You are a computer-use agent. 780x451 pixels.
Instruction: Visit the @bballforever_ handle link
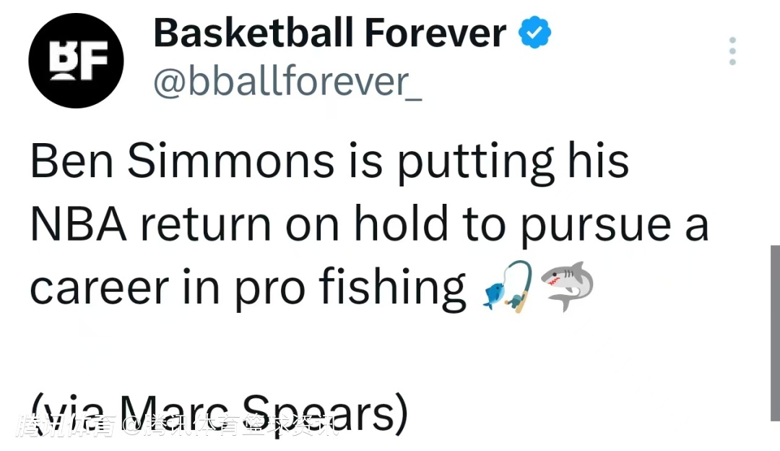coord(287,82)
